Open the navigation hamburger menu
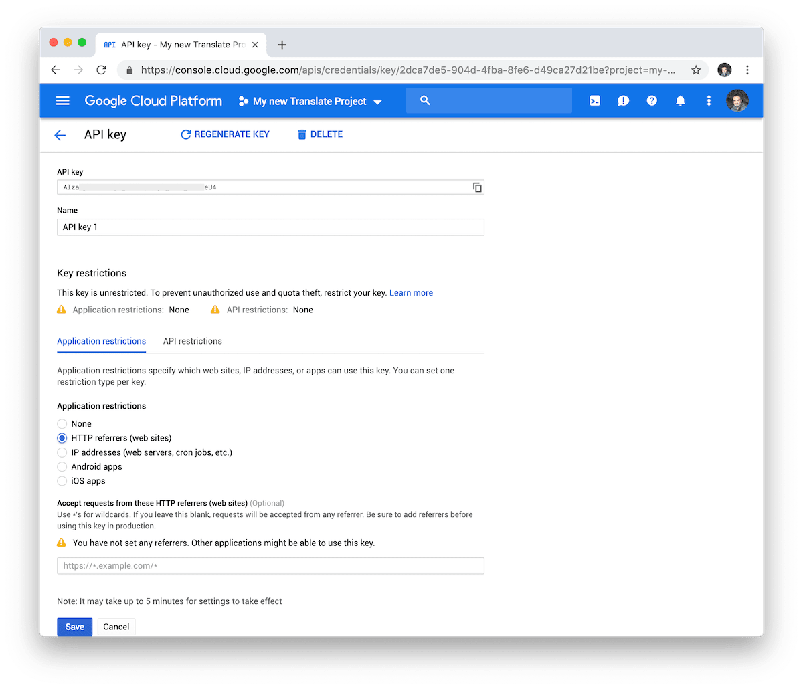Image resolution: width=803 pixels, height=689 pixels. 62,100
